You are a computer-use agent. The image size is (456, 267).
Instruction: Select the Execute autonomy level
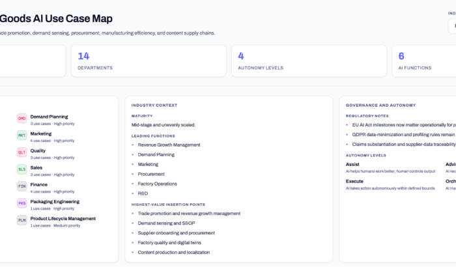coord(354,181)
